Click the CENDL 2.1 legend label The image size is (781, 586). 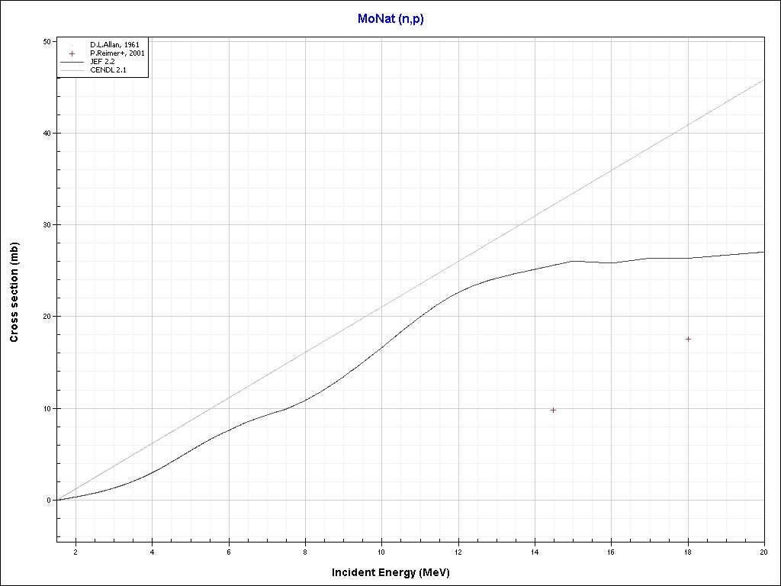(107, 70)
